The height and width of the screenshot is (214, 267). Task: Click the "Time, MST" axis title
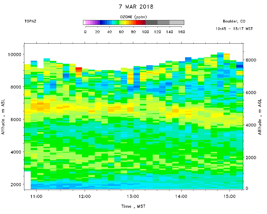pos(133,207)
